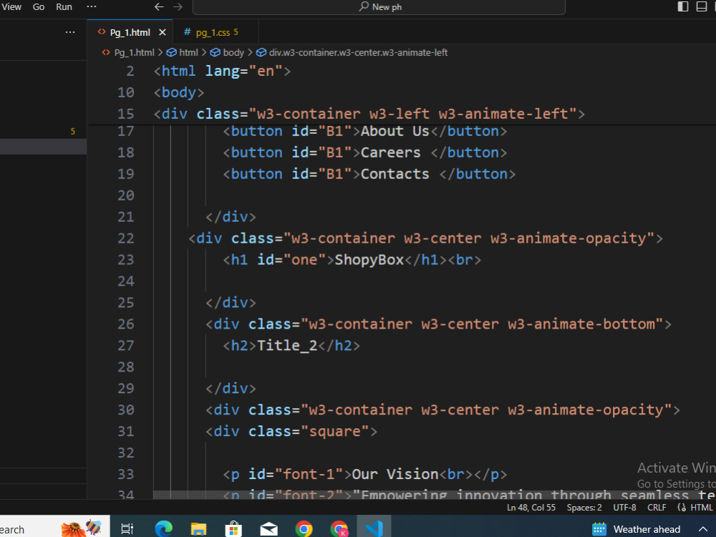
Task: Click the w3-animate-bottom div line
Action: [x=438, y=324]
